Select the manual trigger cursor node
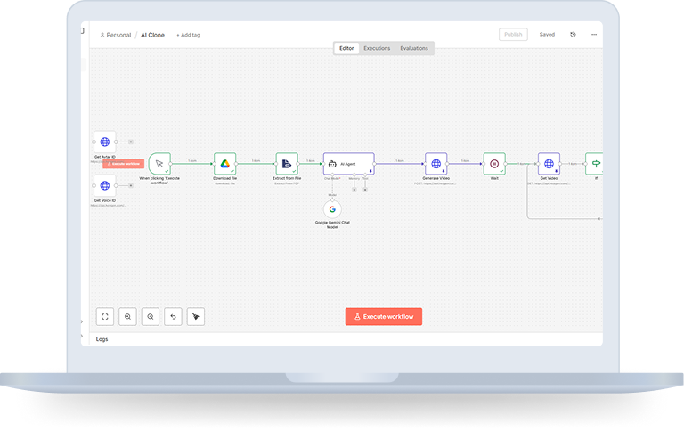The width and height of the screenshot is (684, 431). (x=159, y=164)
